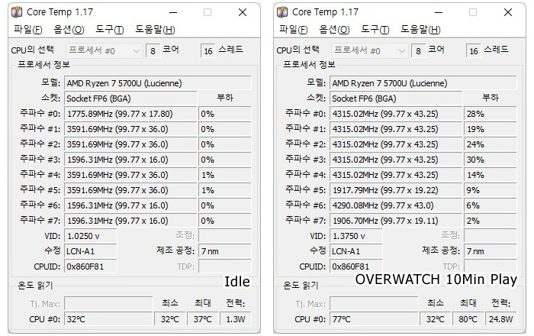Image resolution: width=534 pixels, height=336 pixels.
Task: Expand 프로세서 #0 dropdown in left window
Action: point(105,51)
